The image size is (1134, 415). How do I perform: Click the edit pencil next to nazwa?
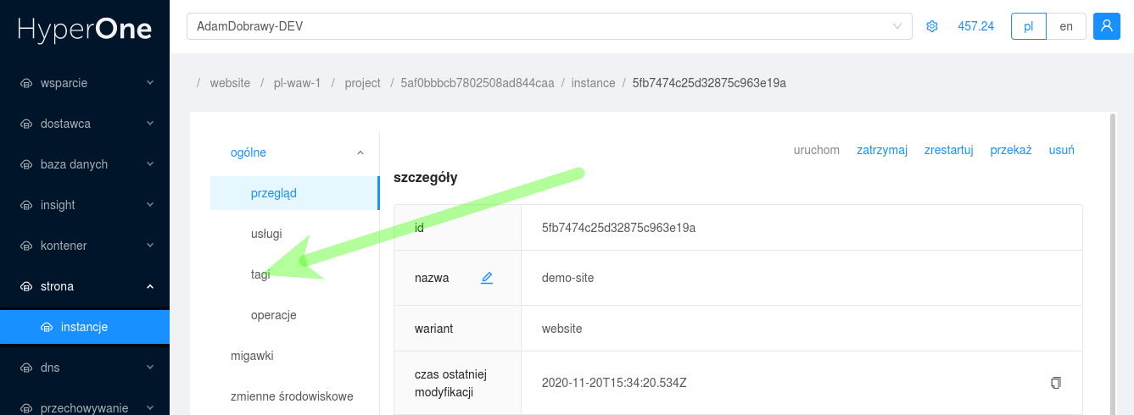487,278
